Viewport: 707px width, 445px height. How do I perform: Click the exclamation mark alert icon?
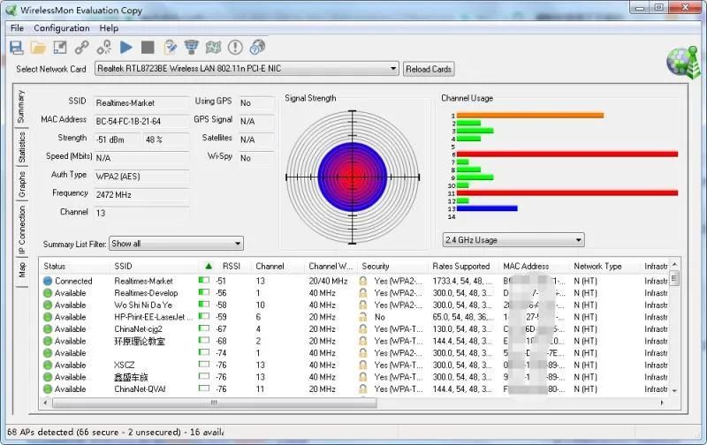pyautogui.click(x=235, y=48)
